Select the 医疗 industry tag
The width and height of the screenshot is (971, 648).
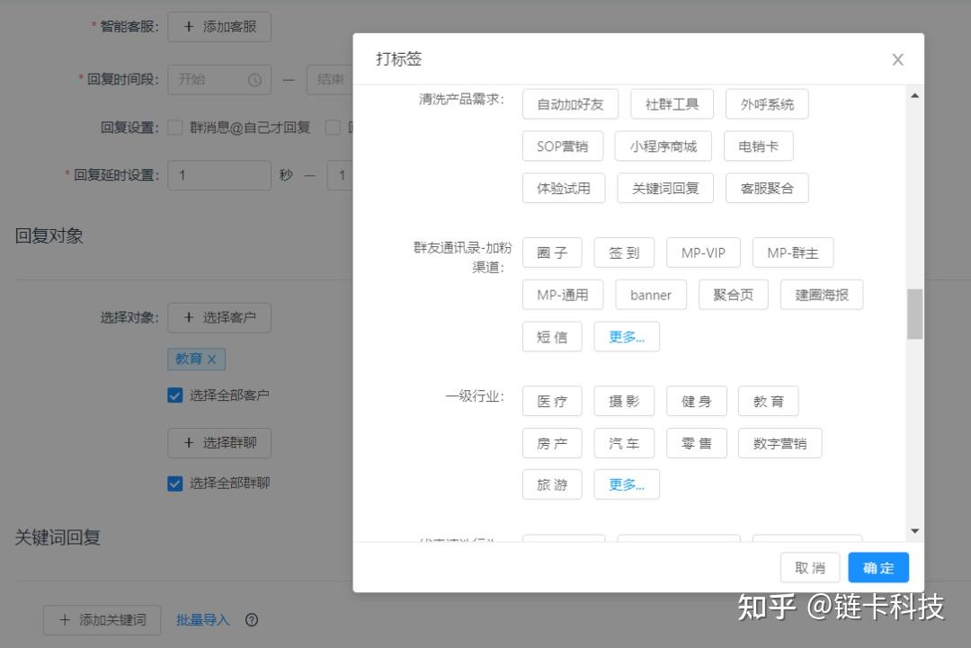(x=552, y=401)
